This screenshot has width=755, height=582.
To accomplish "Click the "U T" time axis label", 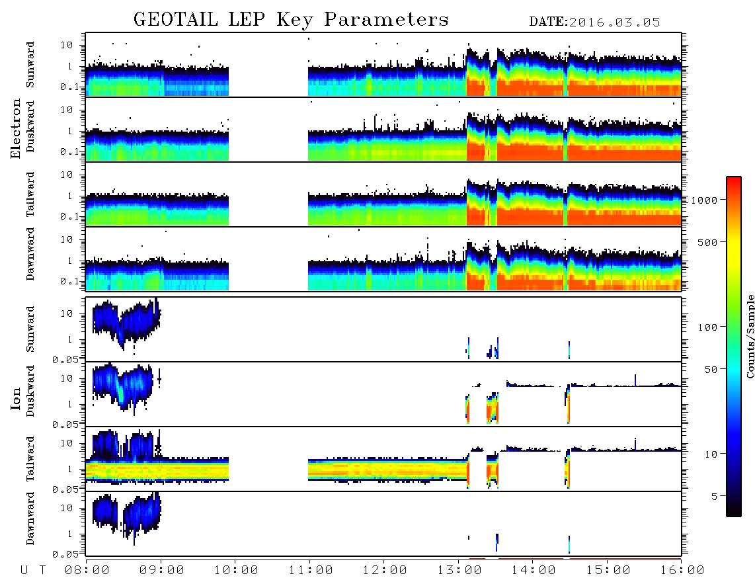I will tap(33, 571).
